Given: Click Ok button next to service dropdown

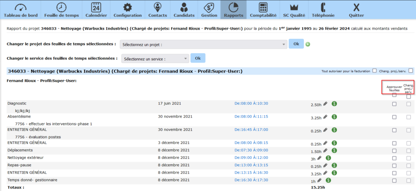Looking at the screenshot, I should click(198, 58).
